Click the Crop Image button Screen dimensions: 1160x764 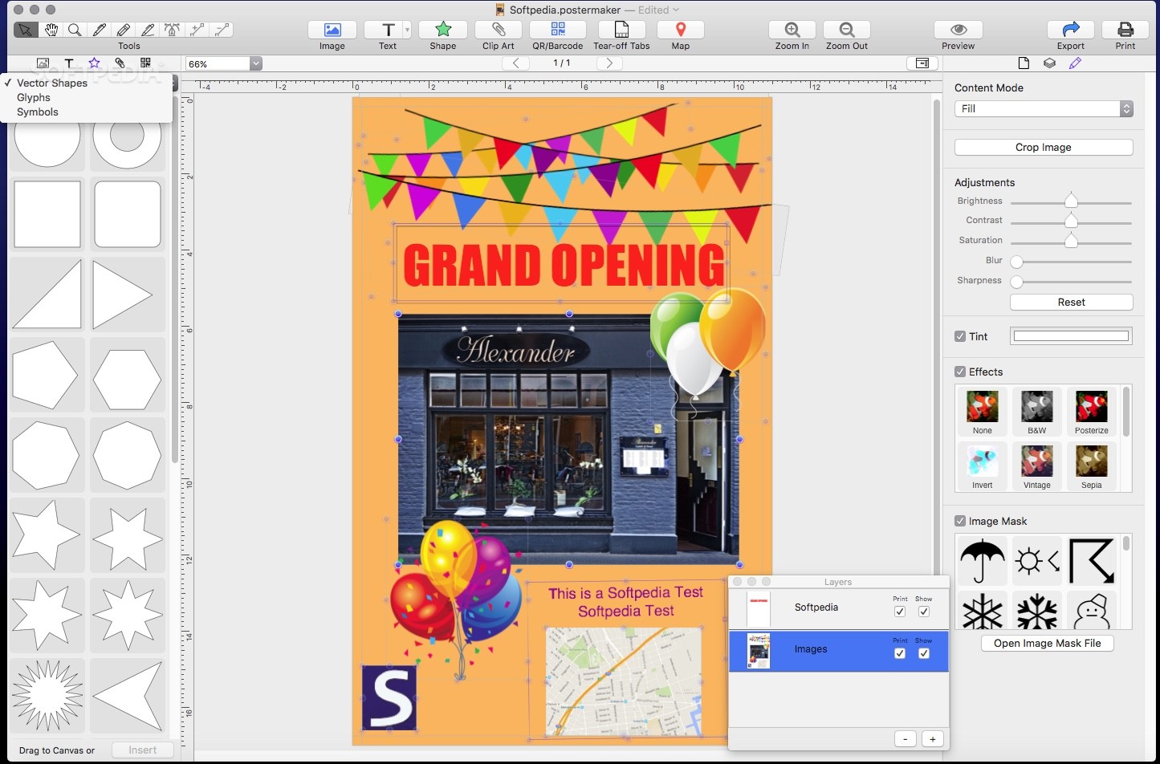1043,148
